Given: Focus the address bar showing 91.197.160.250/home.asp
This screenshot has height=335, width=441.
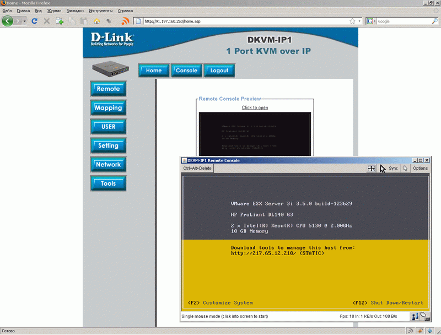Looking at the screenshot, I should (x=245, y=21).
